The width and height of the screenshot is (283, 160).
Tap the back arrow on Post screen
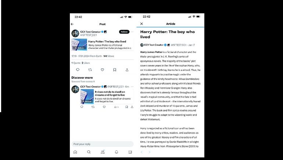point(72,24)
